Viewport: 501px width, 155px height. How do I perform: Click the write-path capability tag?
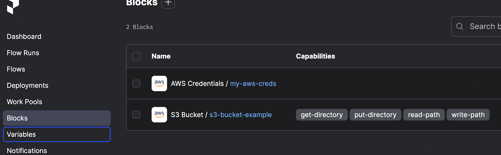coord(468,115)
